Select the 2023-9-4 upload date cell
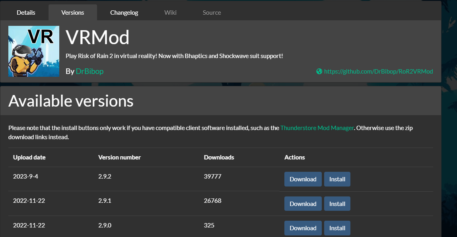457x237 pixels. [x=25, y=177]
